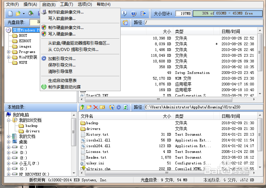Click the floppy icon beside 制作软盘映像文件
This screenshot has width=266, height=188.
point(44,12)
